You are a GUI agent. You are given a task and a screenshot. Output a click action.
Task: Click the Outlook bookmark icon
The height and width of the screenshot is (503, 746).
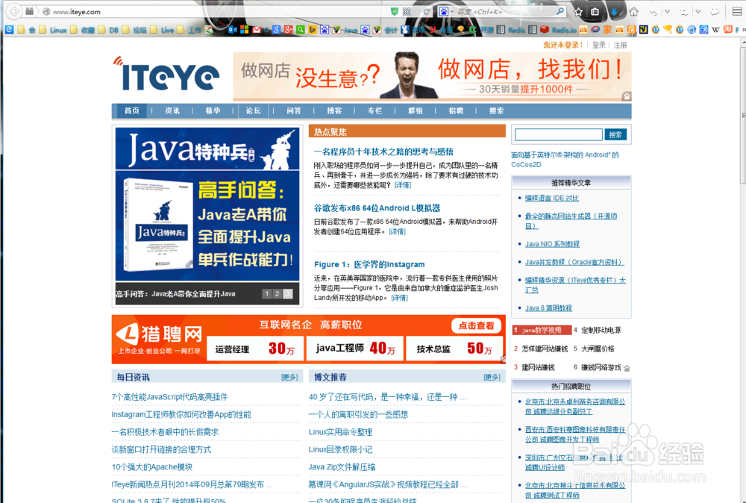(233, 30)
